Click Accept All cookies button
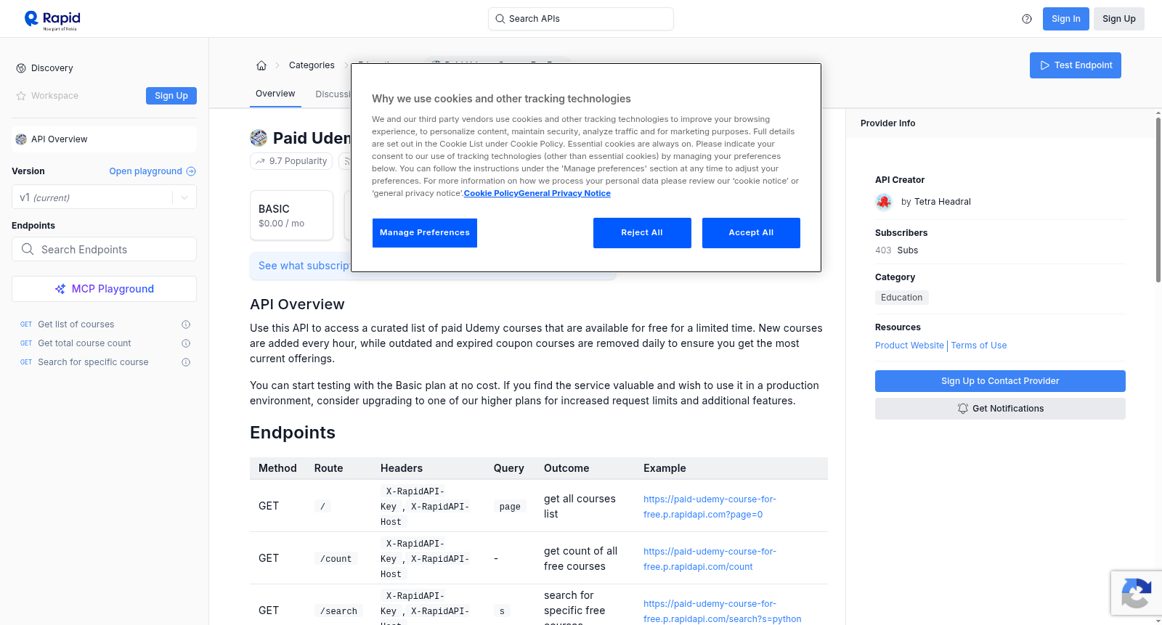Viewport: 1162px width, 625px height. coord(751,233)
